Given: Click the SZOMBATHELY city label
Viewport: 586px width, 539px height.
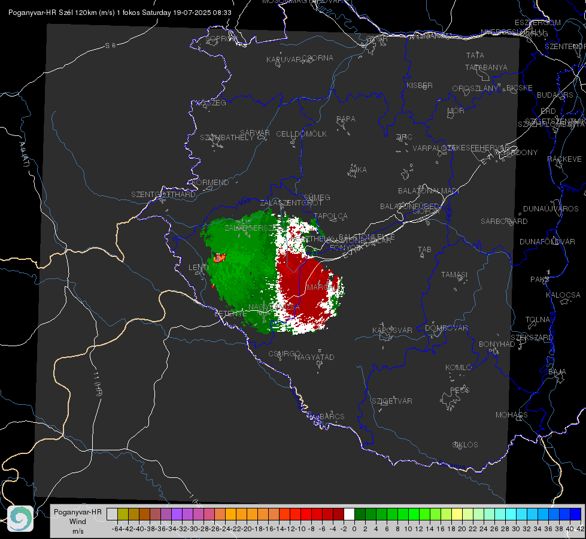Looking at the screenshot, I should point(227,138).
